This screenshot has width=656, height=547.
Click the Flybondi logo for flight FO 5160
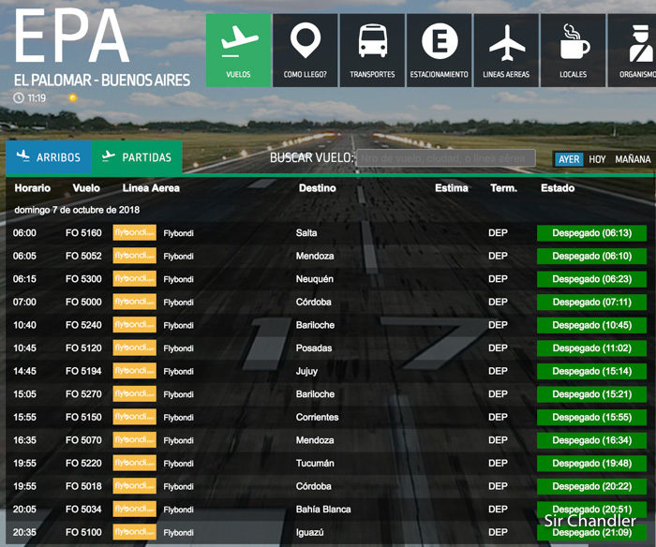coord(134,232)
